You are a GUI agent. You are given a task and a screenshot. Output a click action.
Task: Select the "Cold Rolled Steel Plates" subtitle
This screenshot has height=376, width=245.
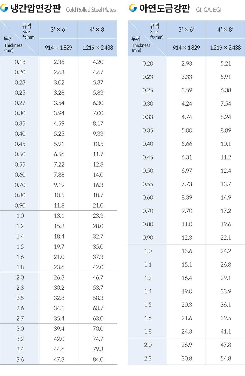[91, 10]
